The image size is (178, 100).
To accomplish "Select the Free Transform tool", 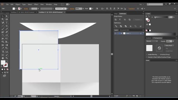I will click(x=7, y=39).
